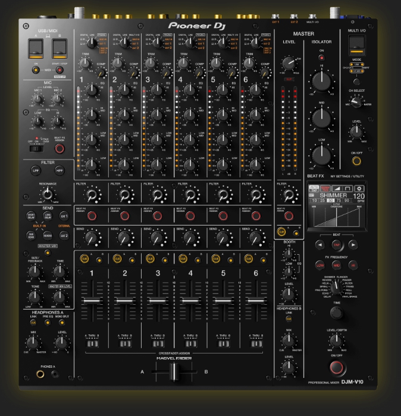The height and width of the screenshot is (416, 401).
Task: Click the USB A port
Action: tap(36, 49)
